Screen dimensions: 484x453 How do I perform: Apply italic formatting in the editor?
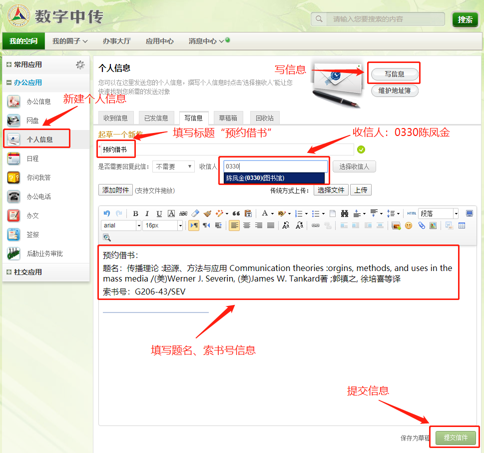pos(147,213)
